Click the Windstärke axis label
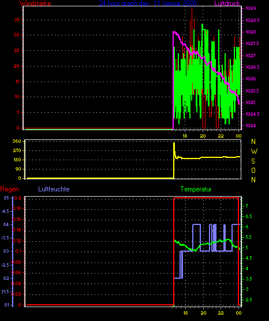The image size is (269, 321). [x=35, y=3]
